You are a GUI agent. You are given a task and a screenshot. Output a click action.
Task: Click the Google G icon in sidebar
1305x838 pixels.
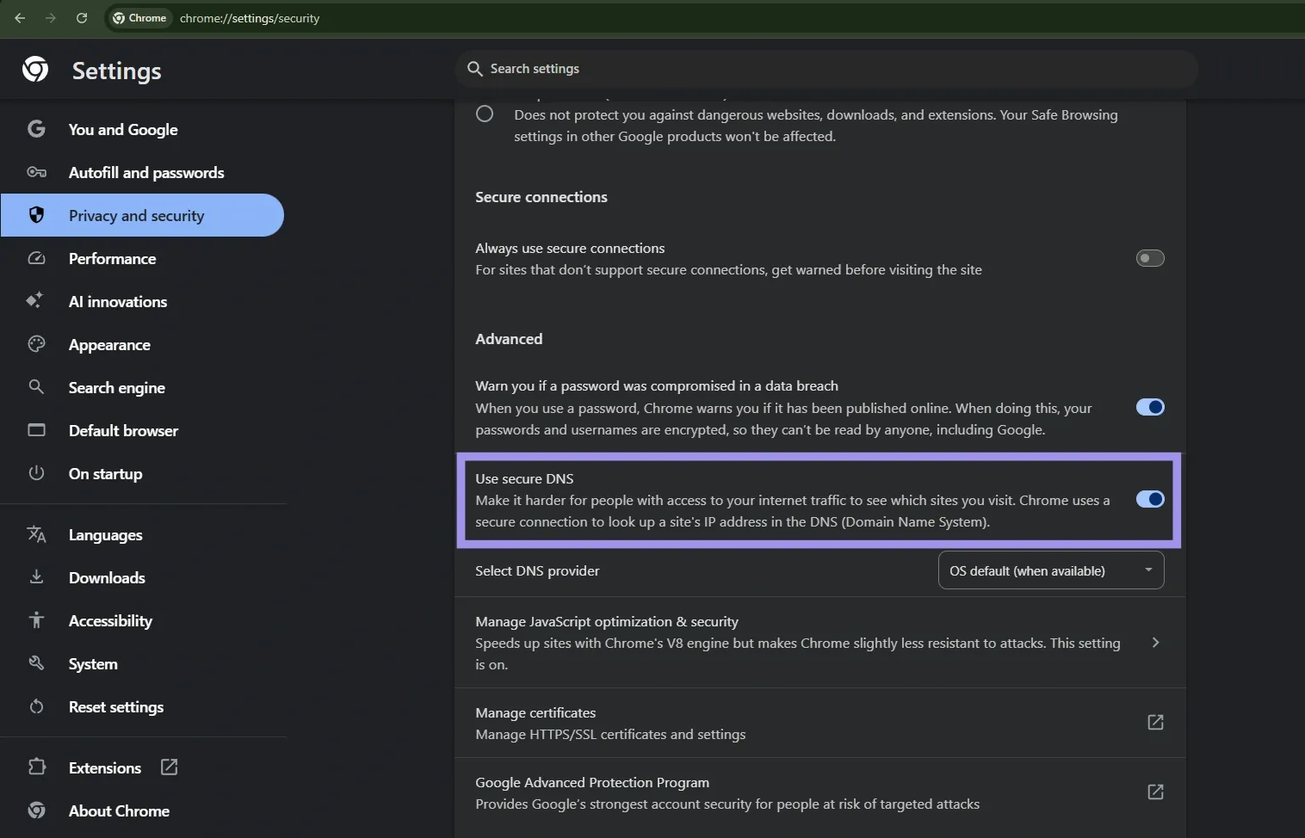tap(36, 129)
